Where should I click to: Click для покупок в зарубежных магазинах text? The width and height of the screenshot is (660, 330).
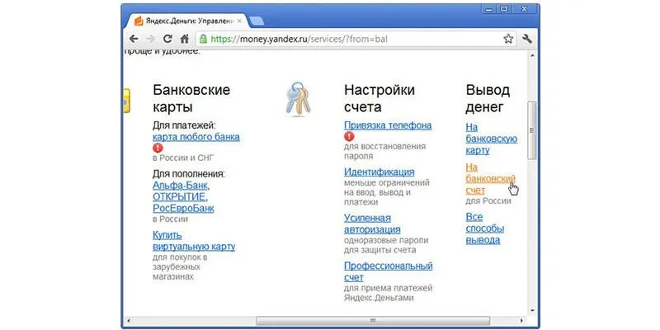[x=180, y=266]
